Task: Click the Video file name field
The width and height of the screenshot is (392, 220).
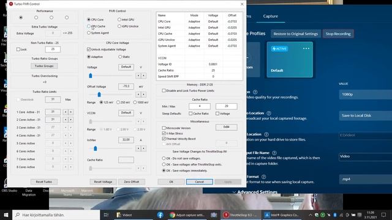Action: coord(365,156)
